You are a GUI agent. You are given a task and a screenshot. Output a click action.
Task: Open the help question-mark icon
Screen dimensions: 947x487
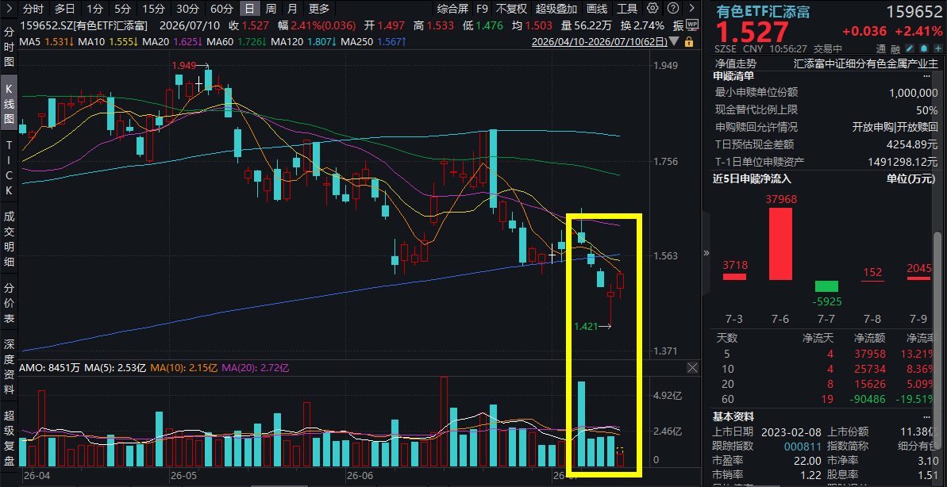[674, 9]
